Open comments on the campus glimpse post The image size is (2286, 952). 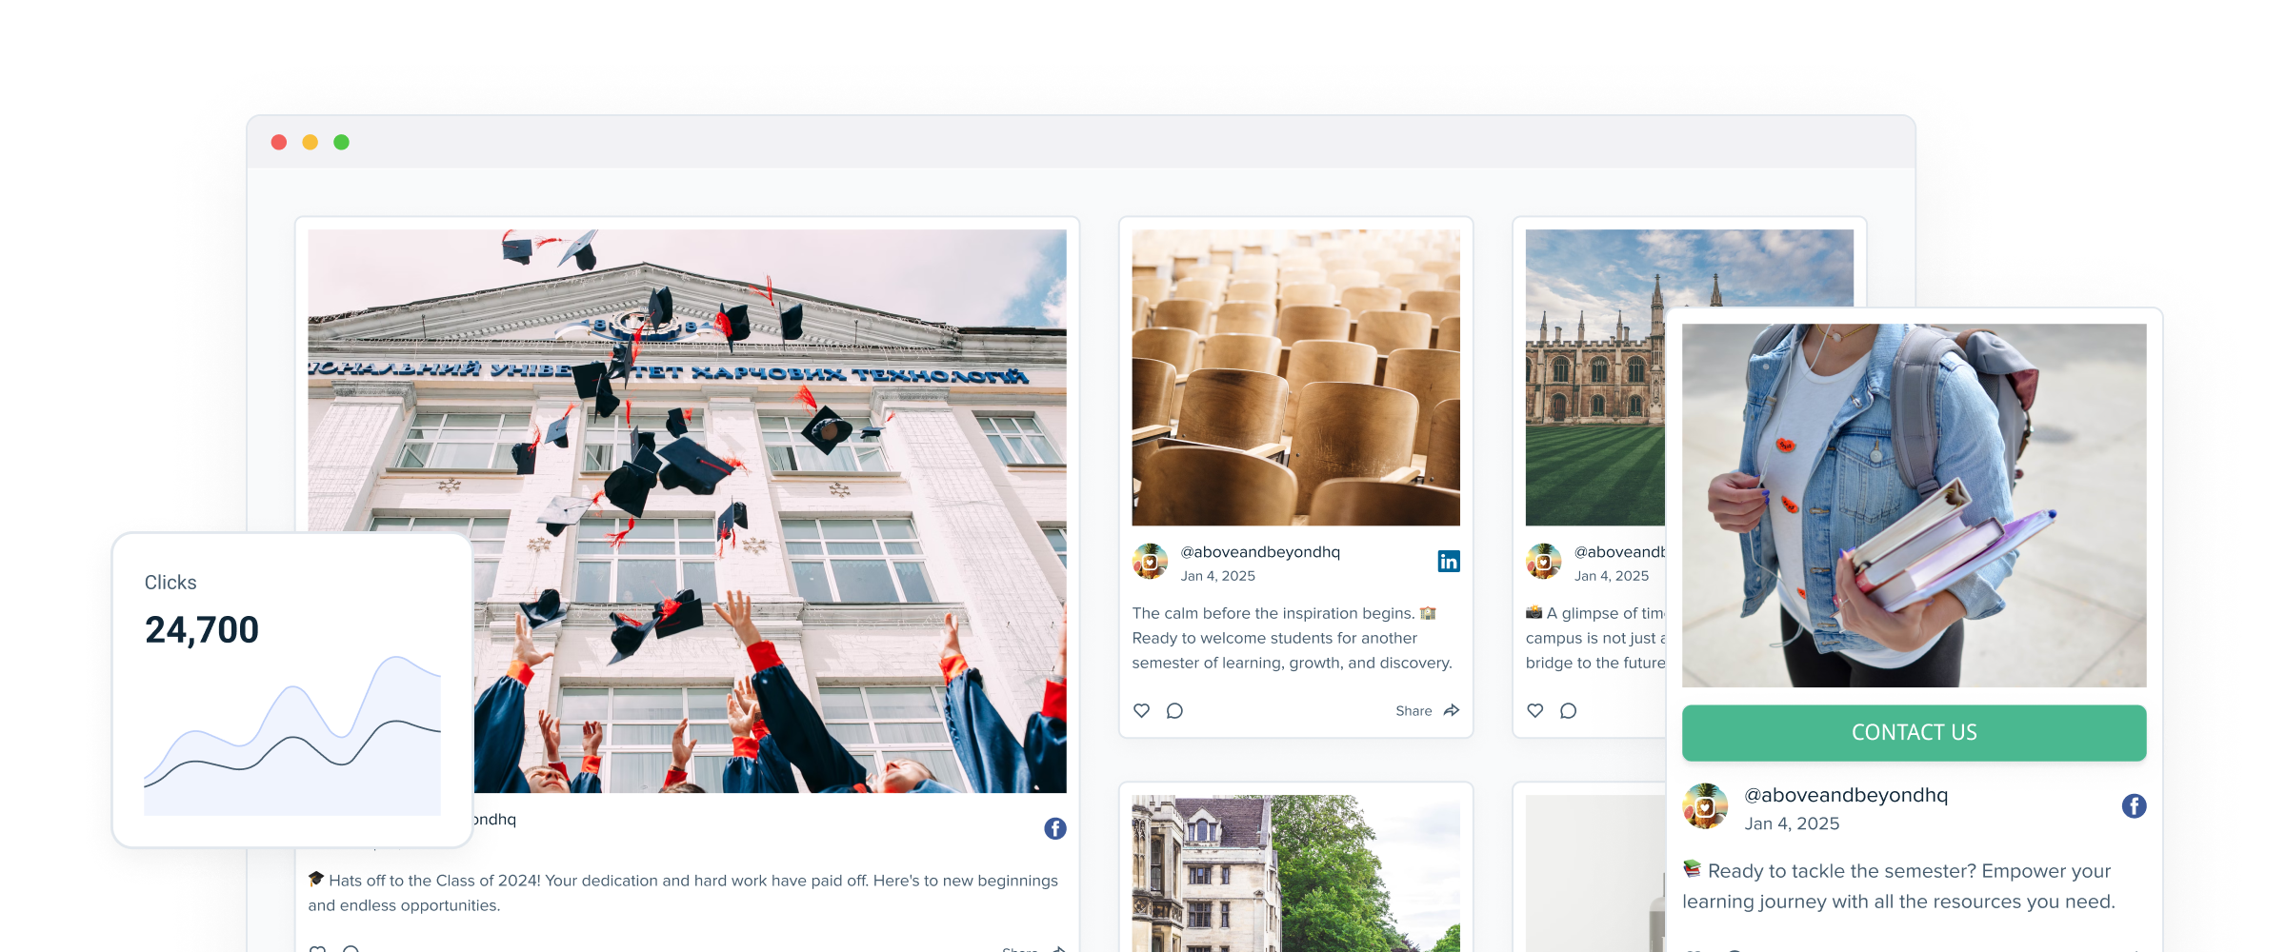point(1568,710)
